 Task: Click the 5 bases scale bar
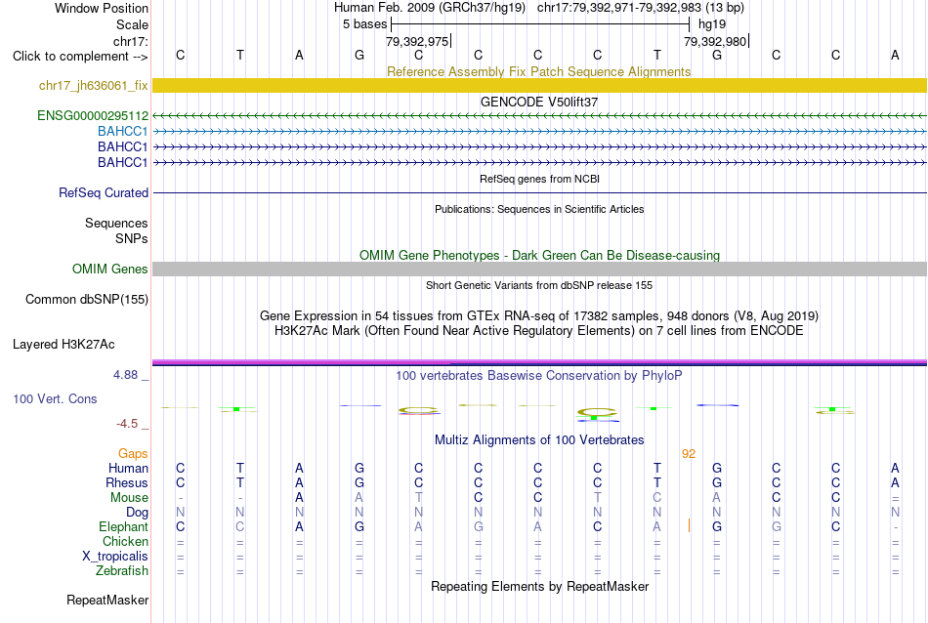(x=540, y=24)
